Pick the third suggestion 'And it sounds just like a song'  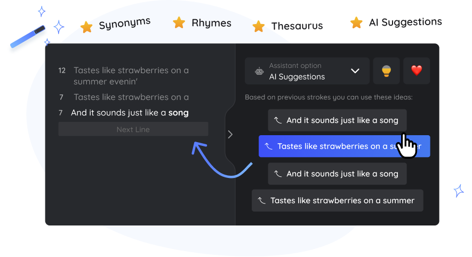pyautogui.click(x=338, y=174)
